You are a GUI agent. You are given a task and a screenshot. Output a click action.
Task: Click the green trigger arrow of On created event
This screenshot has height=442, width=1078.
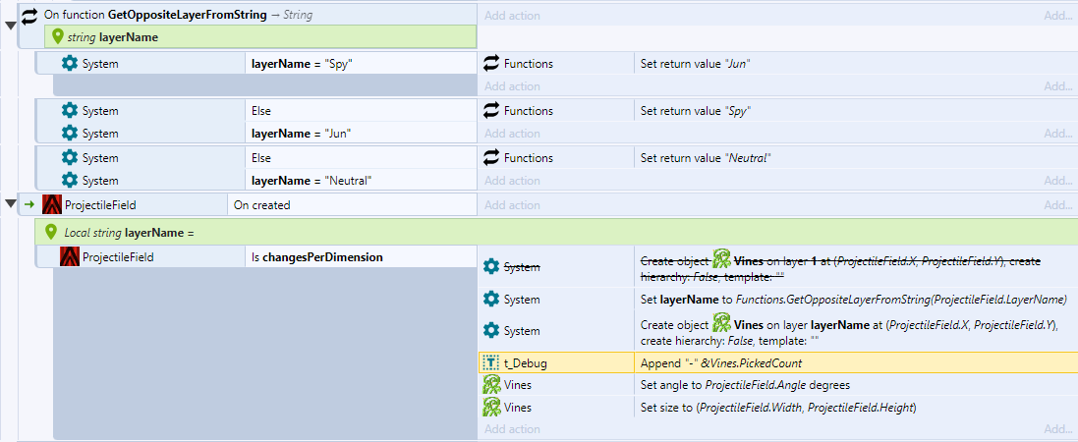tap(29, 204)
